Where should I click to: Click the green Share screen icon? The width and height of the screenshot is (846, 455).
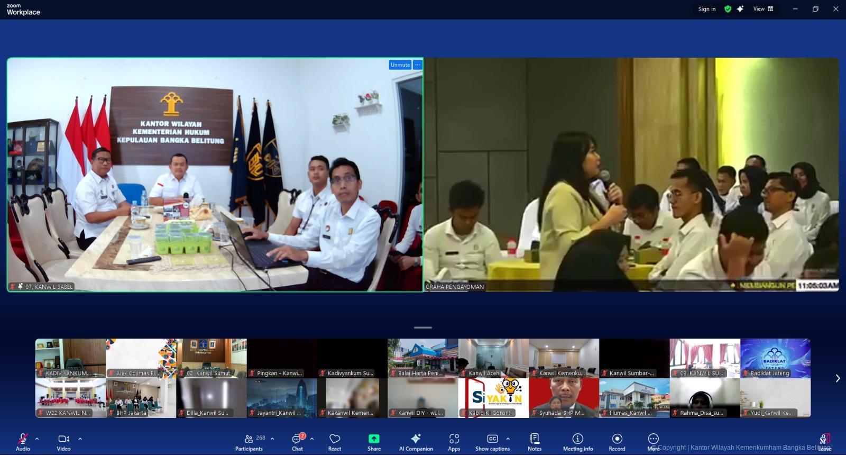tap(374, 439)
